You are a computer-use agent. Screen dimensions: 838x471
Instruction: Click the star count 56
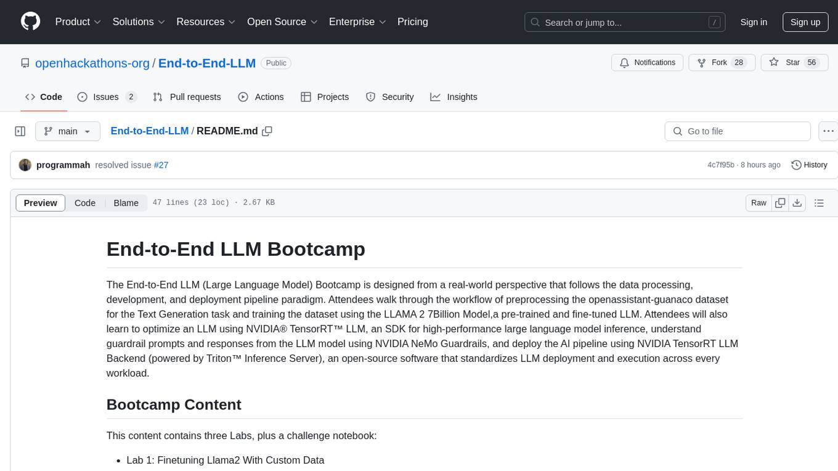click(x=812, y=62)
